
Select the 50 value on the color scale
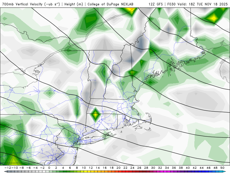click(x=222, y=168)
